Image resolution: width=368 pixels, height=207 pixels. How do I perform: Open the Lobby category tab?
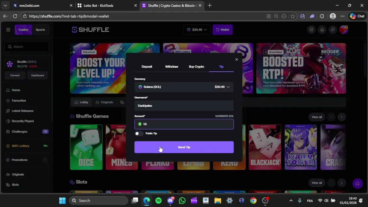tap(81, 102)
